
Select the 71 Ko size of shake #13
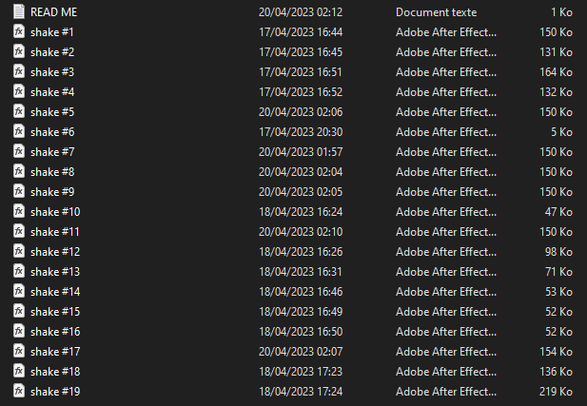[x=558, y=272]
